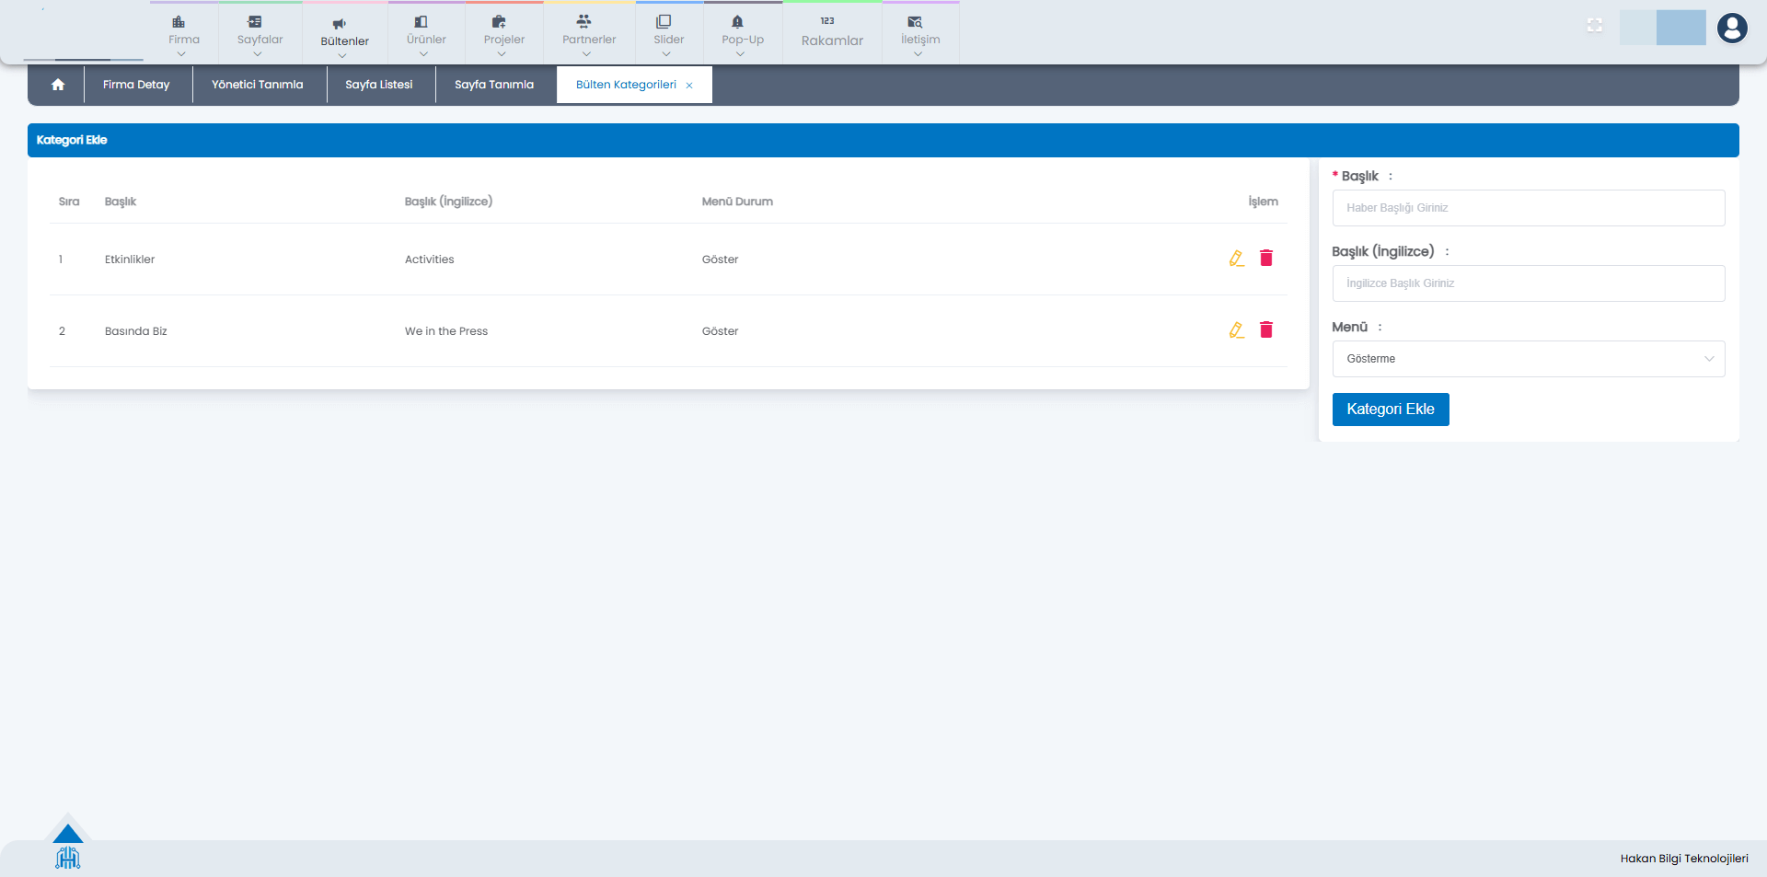Click the Hakan Bilgi Teknolojileri link

click(x=1683, y=859)
